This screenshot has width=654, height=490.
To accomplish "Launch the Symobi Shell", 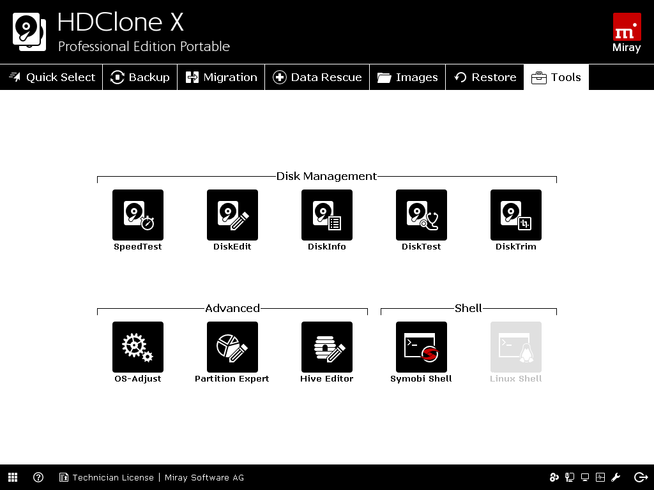I will point(422,347).
